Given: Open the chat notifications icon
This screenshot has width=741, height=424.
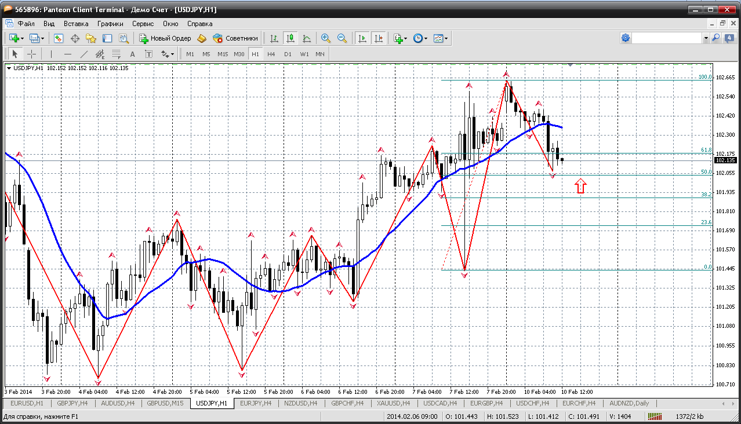Looking at the screenshot, I should [x=728, y=38].
